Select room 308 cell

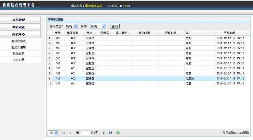click(x=58, y=43)
